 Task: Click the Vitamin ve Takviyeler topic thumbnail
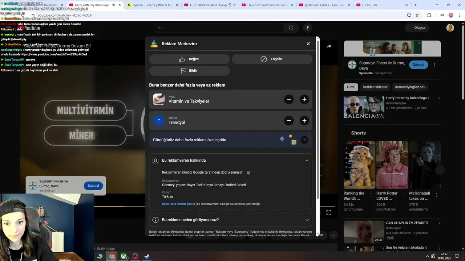[x=159, y=99]
